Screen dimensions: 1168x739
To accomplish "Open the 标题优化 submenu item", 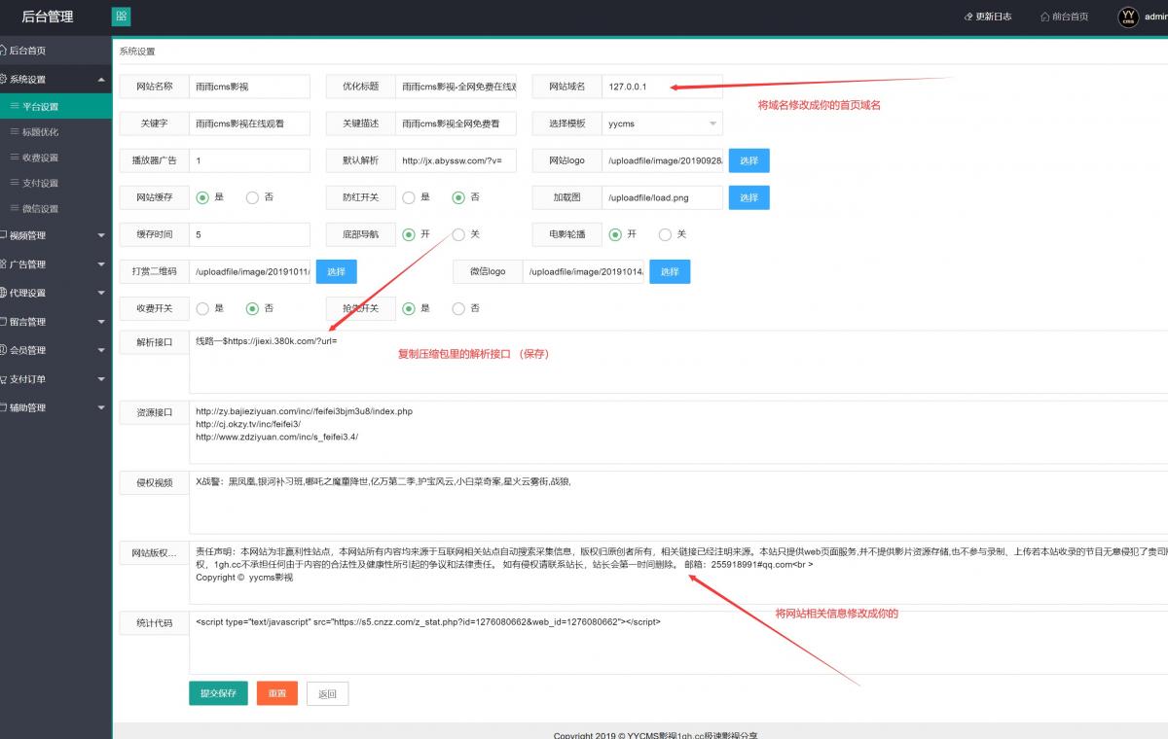I will click(x=40, y=132).
